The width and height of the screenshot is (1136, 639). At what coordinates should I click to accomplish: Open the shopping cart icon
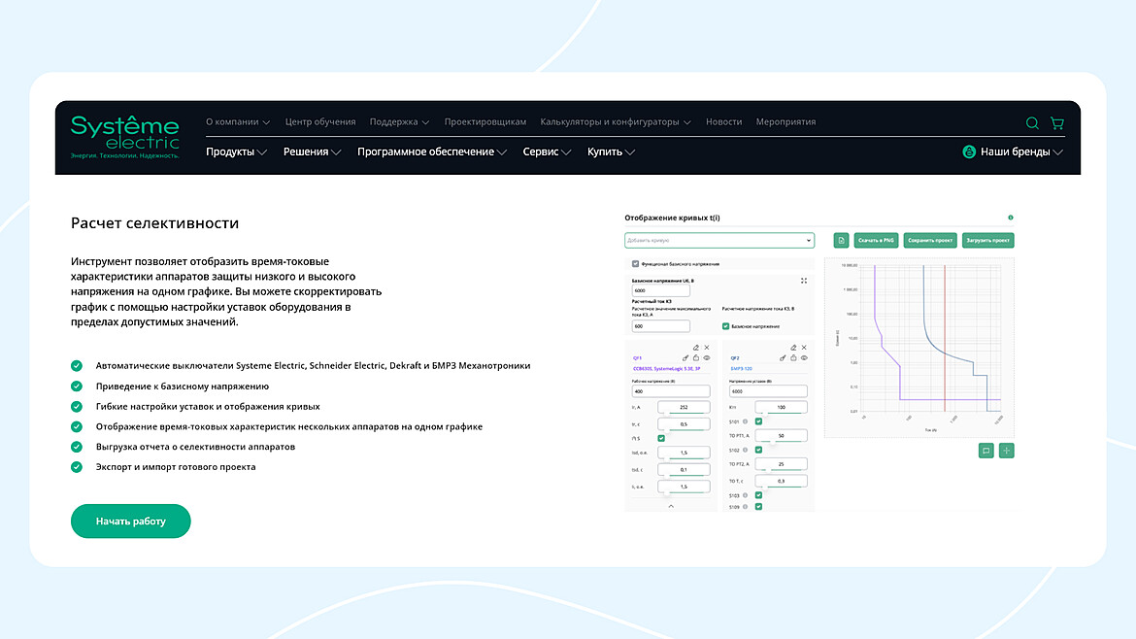click(x=1057, y=123)
